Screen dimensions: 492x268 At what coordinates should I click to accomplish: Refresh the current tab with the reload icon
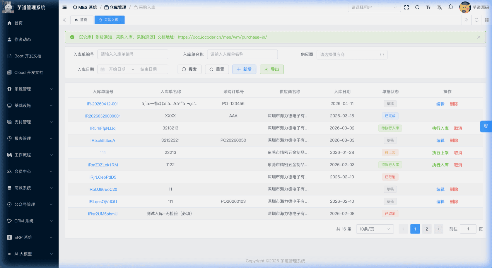[x=476, y=20]
